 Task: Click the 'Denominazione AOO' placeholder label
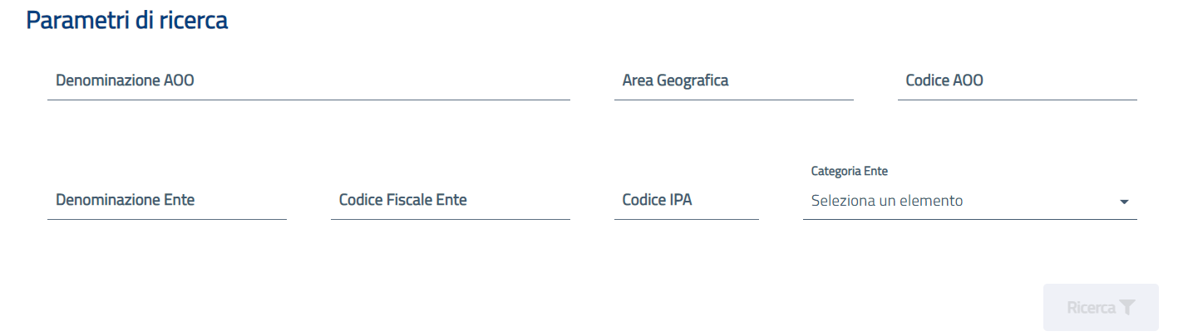[x=125, y=80]
